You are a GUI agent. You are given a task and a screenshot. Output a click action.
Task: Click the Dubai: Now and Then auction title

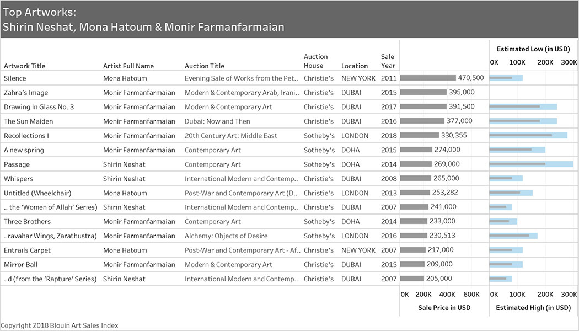coord(217,121)
